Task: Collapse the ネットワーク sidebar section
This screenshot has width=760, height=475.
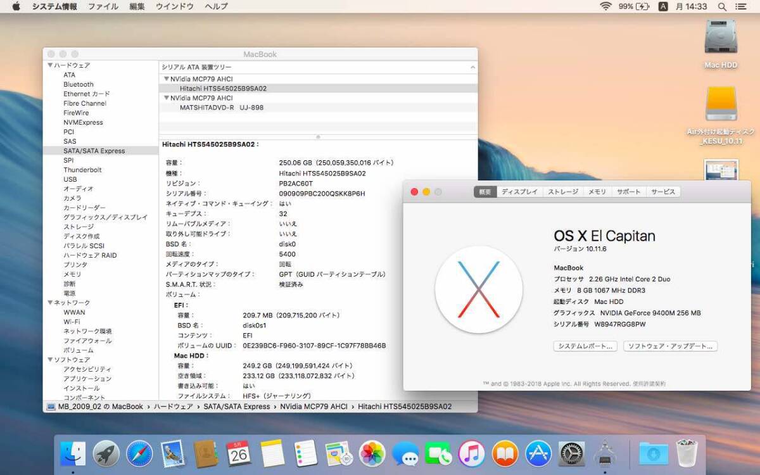Action: click(50, 303)
